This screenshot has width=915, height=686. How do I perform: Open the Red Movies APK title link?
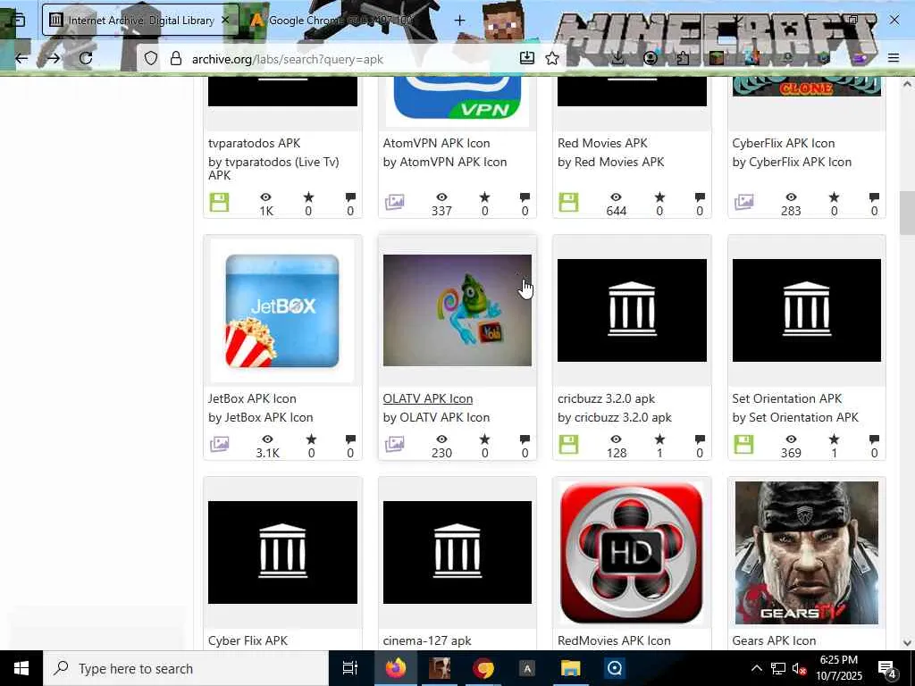click(603, 143)
